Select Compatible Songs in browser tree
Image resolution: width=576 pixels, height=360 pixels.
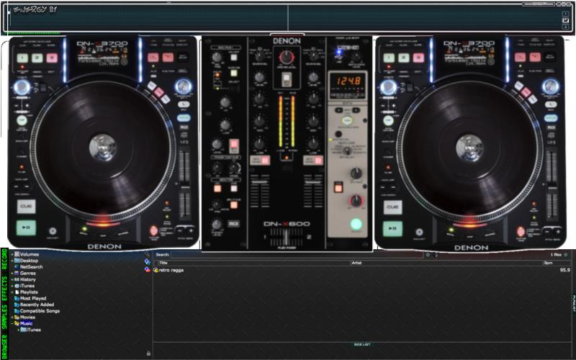(40, 311)
